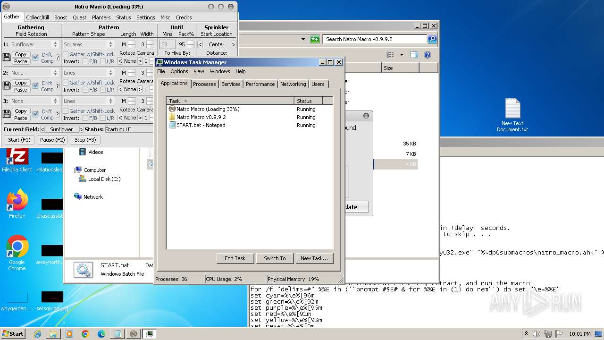Click Windows Media Player taskbar icon
The height and width of the screenshot is (340, 604).
pyautogui.click(x=69, y=334)
